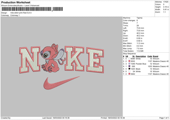The image size is (170, 120).
Task: Click the 'Last Saved: 18/03/2022 00:16:36' text
Action: pos(56,118)
